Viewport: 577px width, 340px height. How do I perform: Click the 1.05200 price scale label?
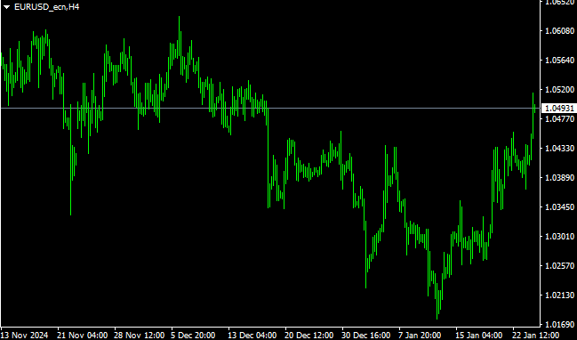click(559, 90)
